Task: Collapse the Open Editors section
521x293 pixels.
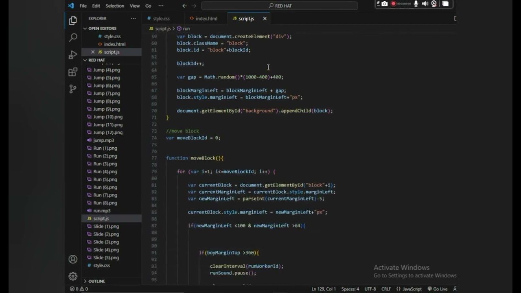Action: [x=112, y=28]
